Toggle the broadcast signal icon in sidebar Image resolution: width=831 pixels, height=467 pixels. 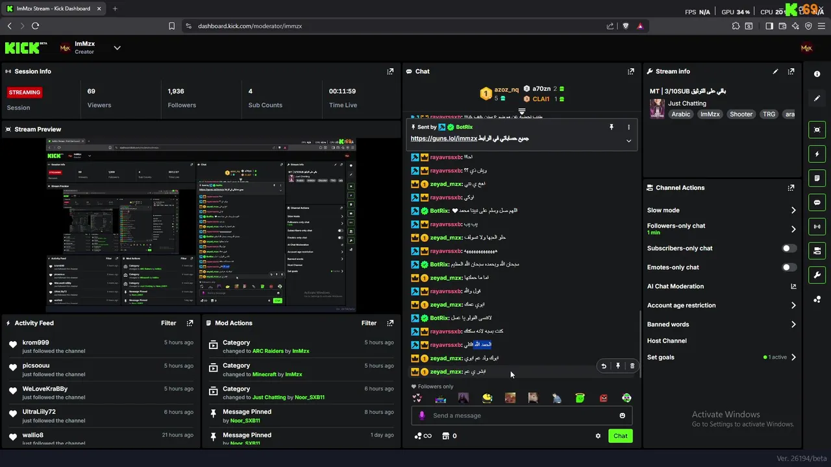coord(817,226)
